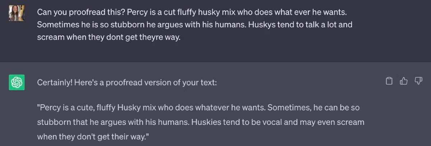This screenshot has height=146, width=431.
Task: Click 'Certainly! Here's a proofread version' line
Action: 127,82
